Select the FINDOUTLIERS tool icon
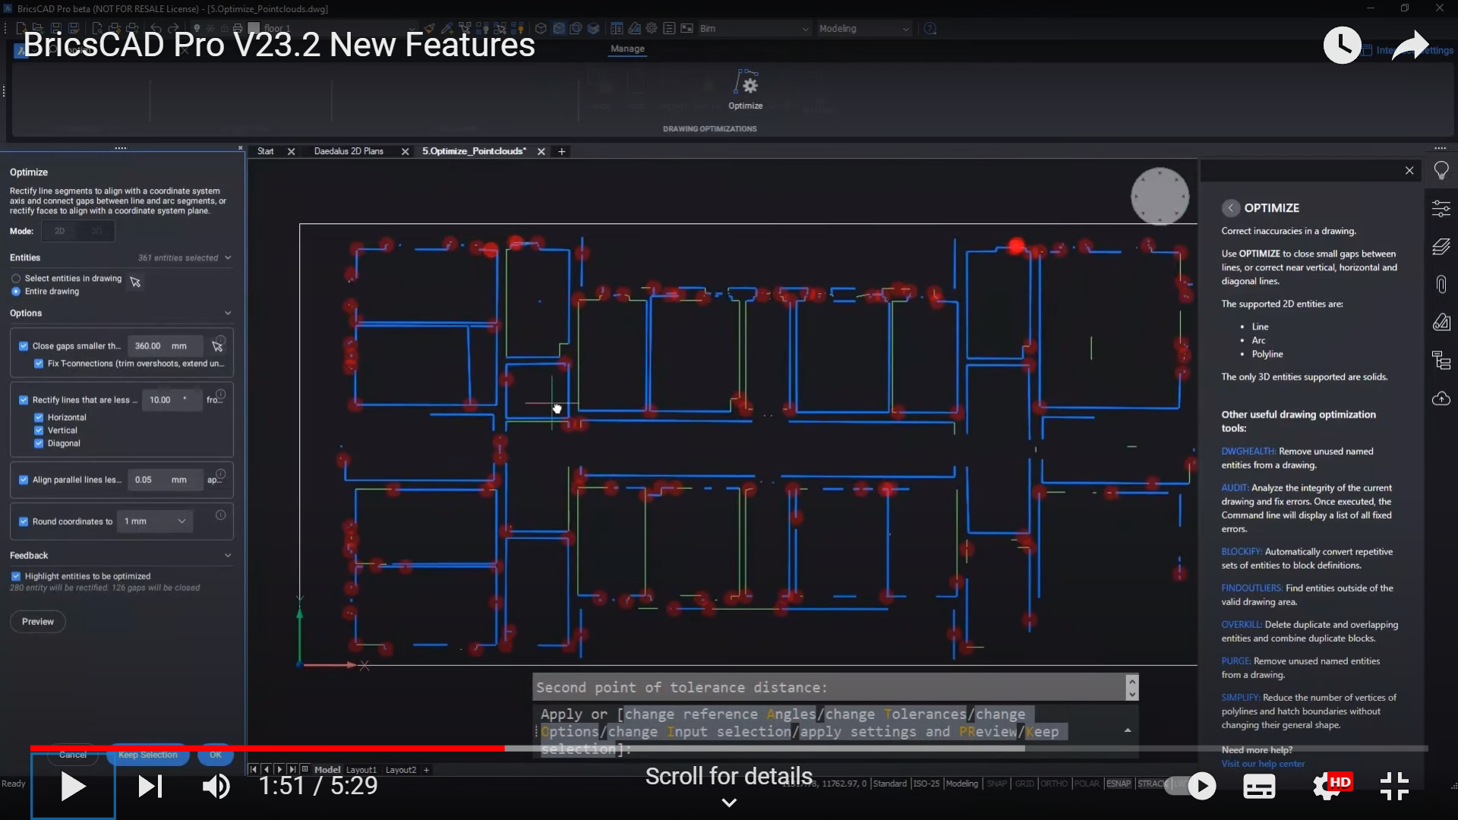This screenshot has width=1458, height=820. [x=1251, y=588]
